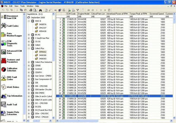Click Disconnect from ECM icon
The height and width of the screenshot is (123, 176).
4,17
